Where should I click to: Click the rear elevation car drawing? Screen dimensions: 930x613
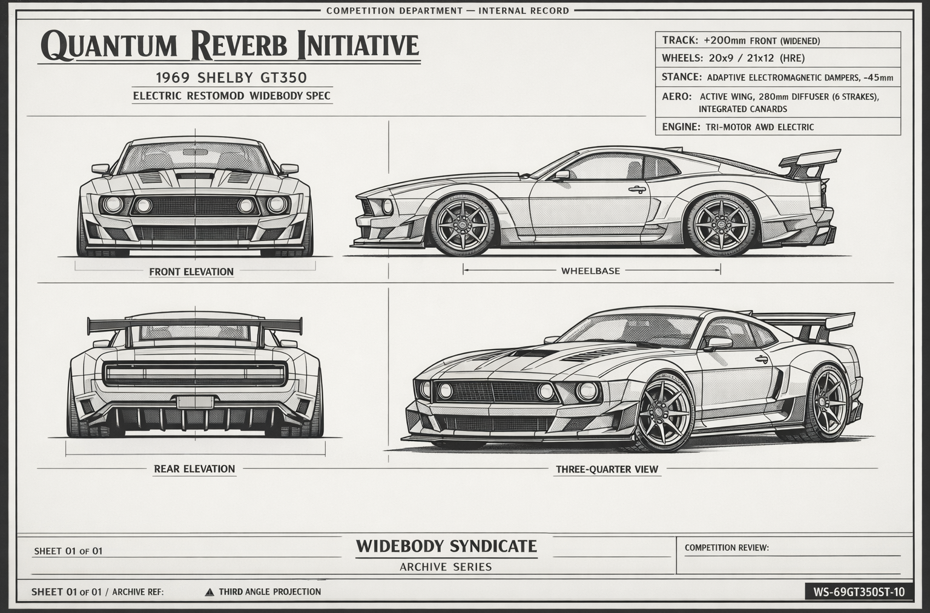[x=195, y=375]
